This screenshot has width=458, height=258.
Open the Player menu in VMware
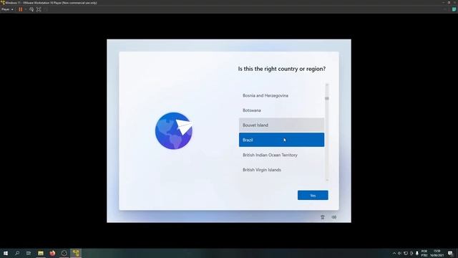pyautogui.click(x=7, y=9)
